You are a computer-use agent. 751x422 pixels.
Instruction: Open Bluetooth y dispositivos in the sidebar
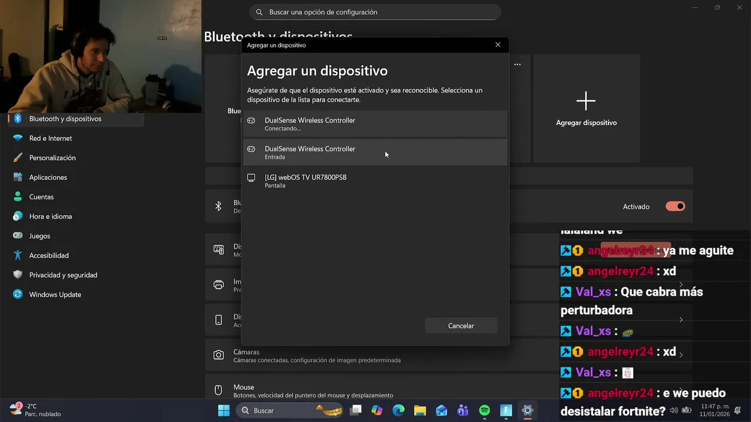(76, 119)
